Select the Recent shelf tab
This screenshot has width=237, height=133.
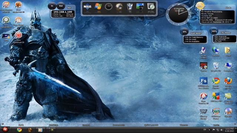pyautogui.click(x=86, y=125)
